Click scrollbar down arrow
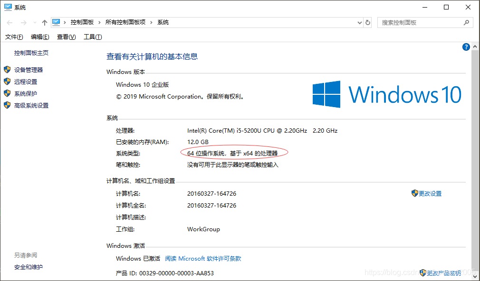 coord(475,276)
